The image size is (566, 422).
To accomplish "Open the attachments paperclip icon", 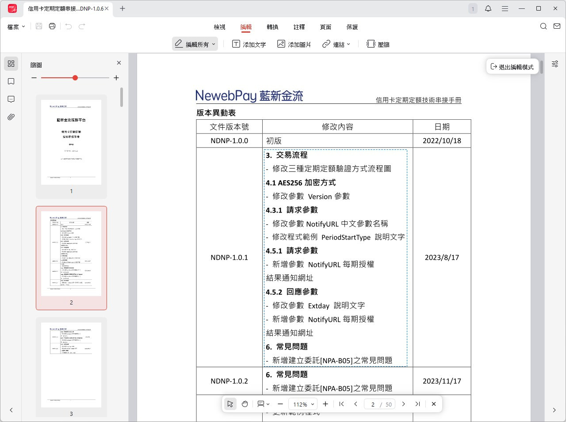I will pyautogui.click(x=11, y=117).
